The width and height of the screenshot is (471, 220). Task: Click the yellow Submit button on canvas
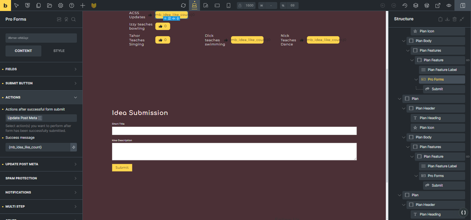click(122, 168)
